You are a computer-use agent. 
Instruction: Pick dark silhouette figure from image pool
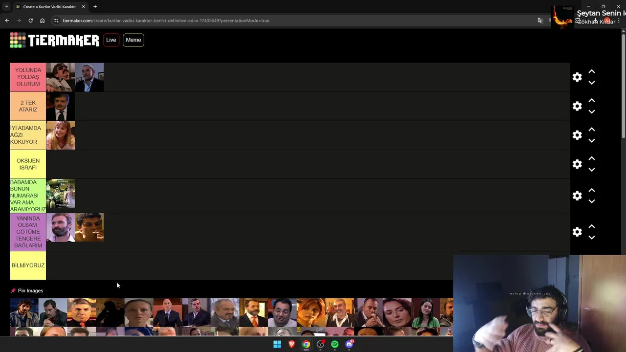[110, 312]
